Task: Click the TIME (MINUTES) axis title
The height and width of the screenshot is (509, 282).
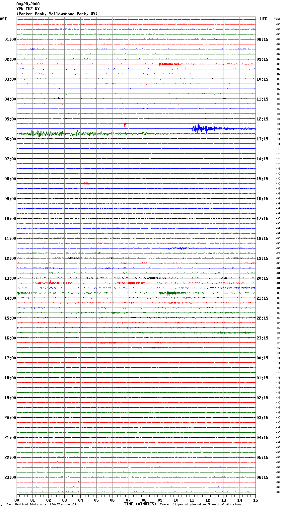Action: 140,504
